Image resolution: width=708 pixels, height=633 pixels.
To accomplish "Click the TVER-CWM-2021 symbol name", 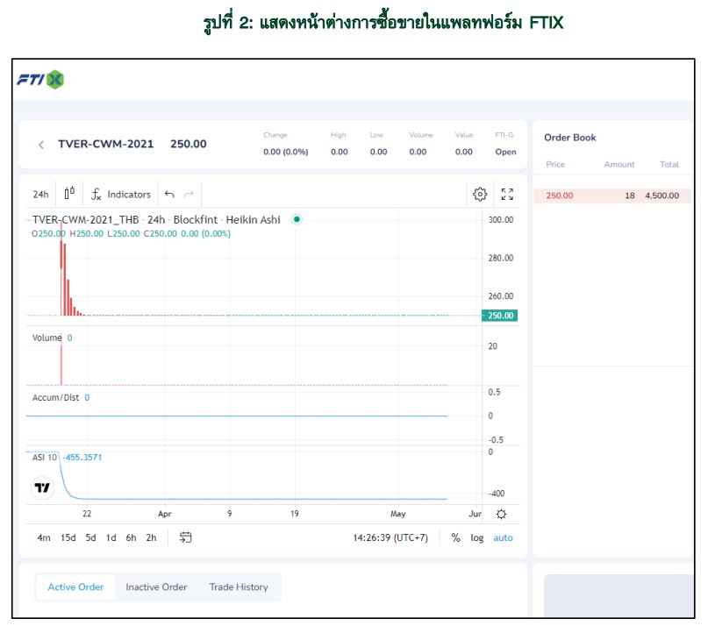I will [105, 144].
